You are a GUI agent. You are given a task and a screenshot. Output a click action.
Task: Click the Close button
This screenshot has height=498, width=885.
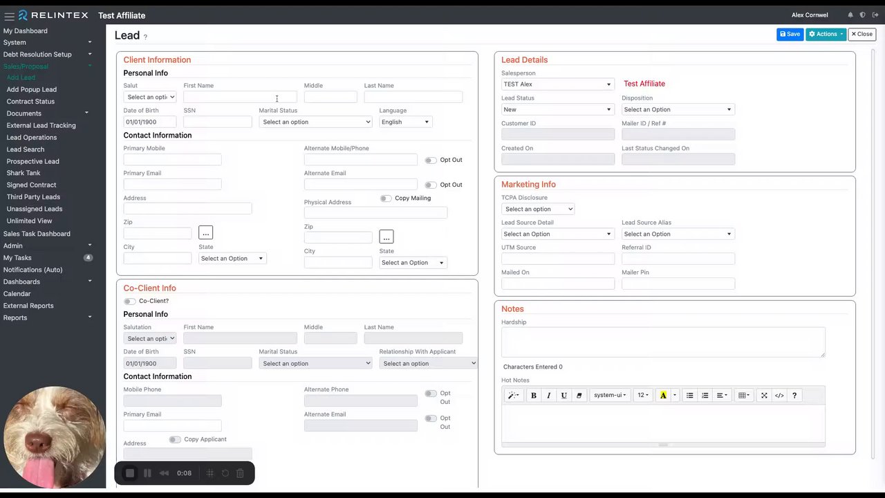click(862, 34)
